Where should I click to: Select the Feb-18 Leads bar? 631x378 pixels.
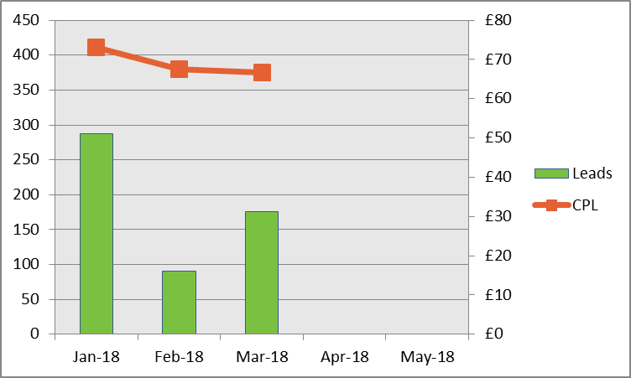pyautogui.click(x=179, y=302)
